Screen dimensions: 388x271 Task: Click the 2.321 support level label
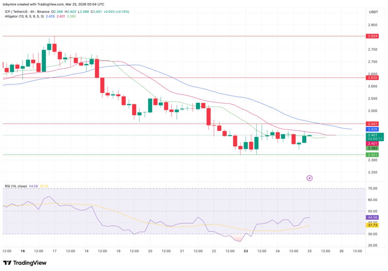pyautogui.click(x=372, y=155)
